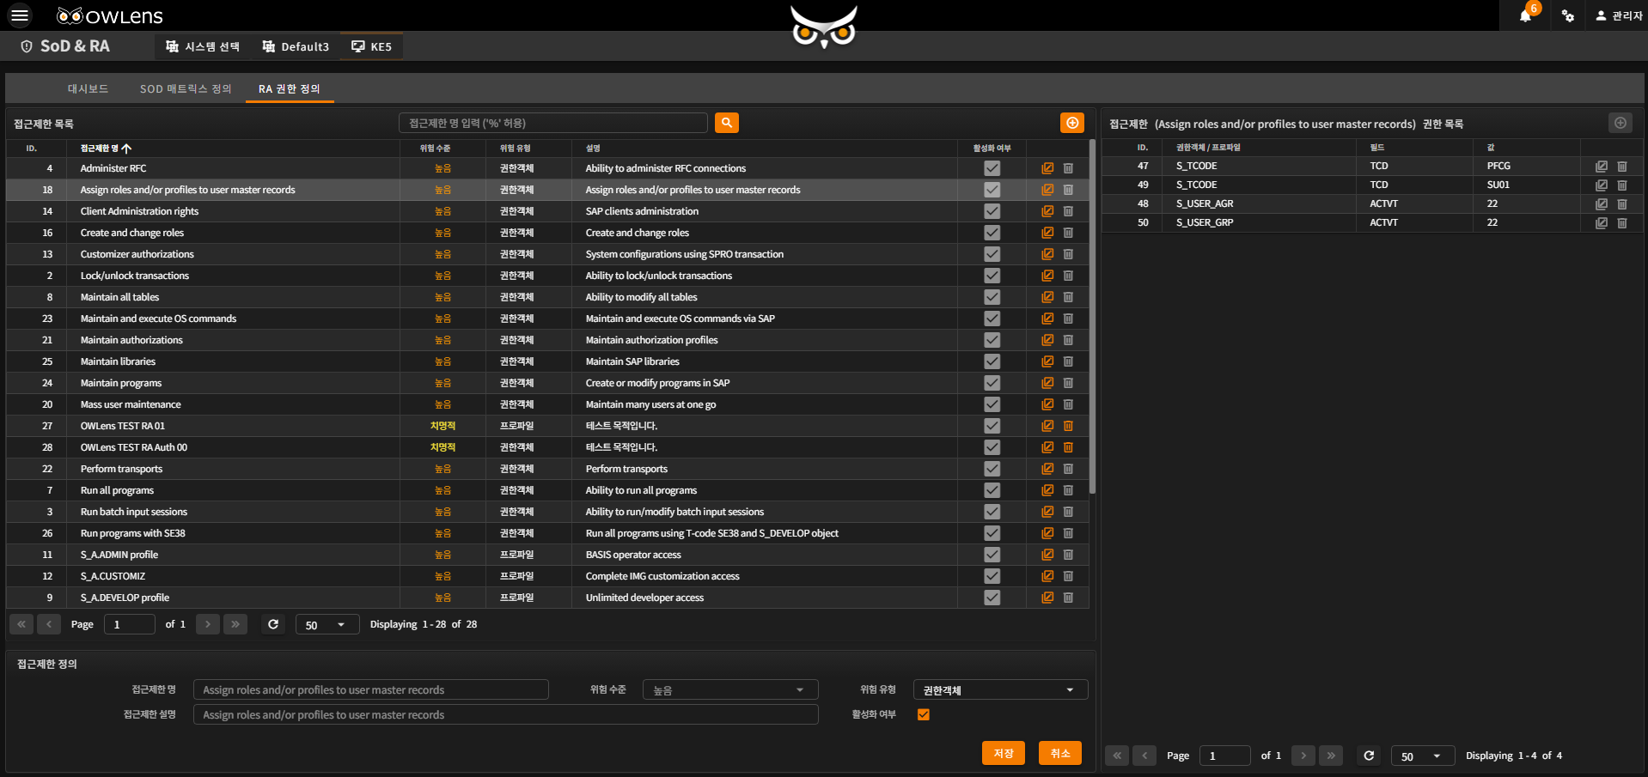Click the 접근제한 설명 description field
The height and width of the screenshot is (777, 1648).
tap(506, 714)
